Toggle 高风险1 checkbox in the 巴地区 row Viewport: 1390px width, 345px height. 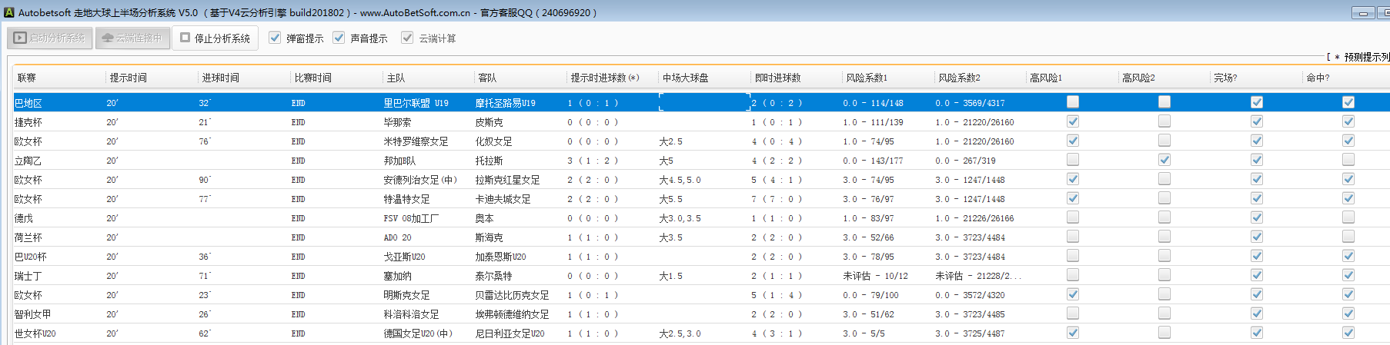coord(1073,102)
